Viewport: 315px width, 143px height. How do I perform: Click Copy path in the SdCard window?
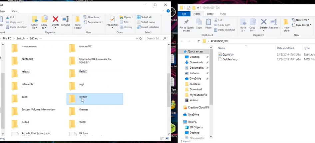coord(14,22)
